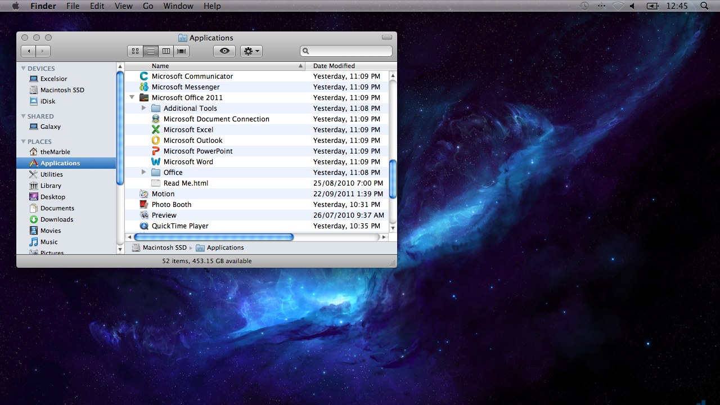Open the Help menu
This screenshot has height=405, width=720.
pos(212,6)
